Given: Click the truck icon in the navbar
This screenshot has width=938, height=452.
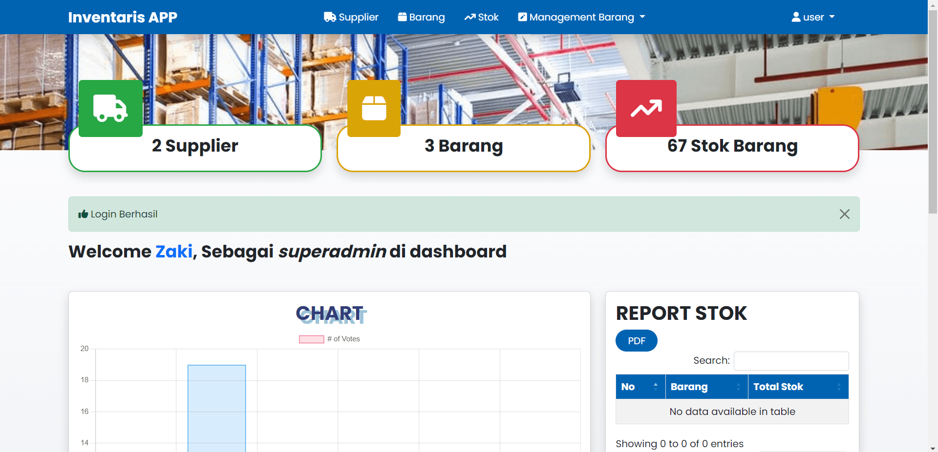Looking at the screenshot, I should [x=330, y=17].
